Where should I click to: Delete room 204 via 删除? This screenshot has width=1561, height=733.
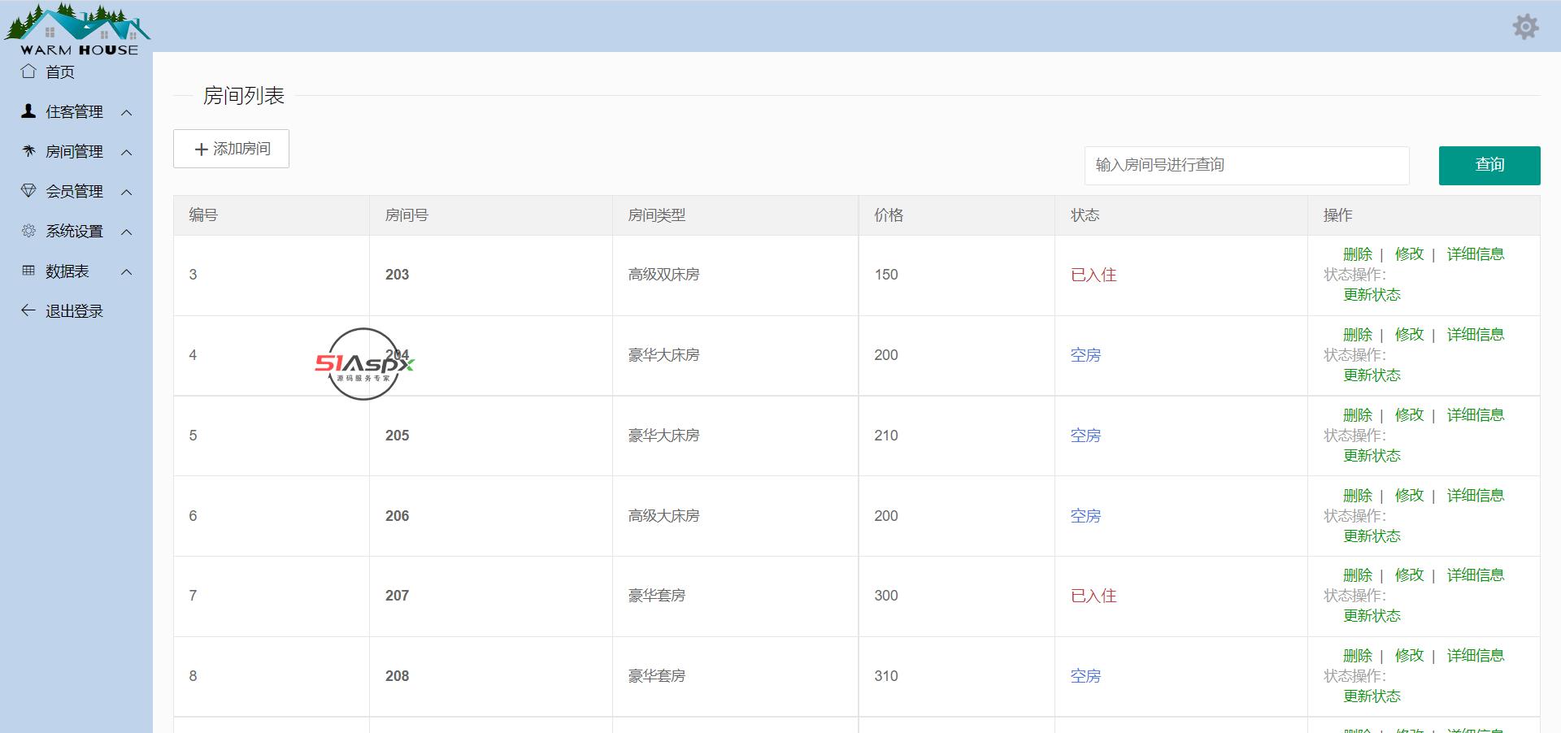1358,335
